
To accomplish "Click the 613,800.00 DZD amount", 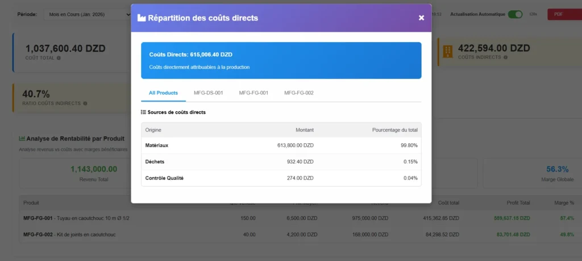I will click(x=296, y=146).
